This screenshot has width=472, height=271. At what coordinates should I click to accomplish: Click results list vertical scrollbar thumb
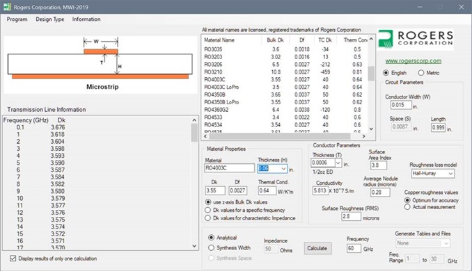click(194, 133)
